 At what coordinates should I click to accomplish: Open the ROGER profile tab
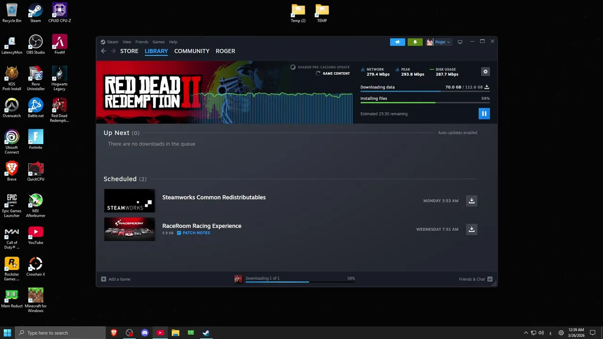click(x=225, y=51)
